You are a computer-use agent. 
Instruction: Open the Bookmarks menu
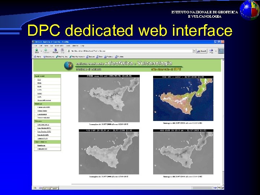pyautogui.click(x=59, y=45)
